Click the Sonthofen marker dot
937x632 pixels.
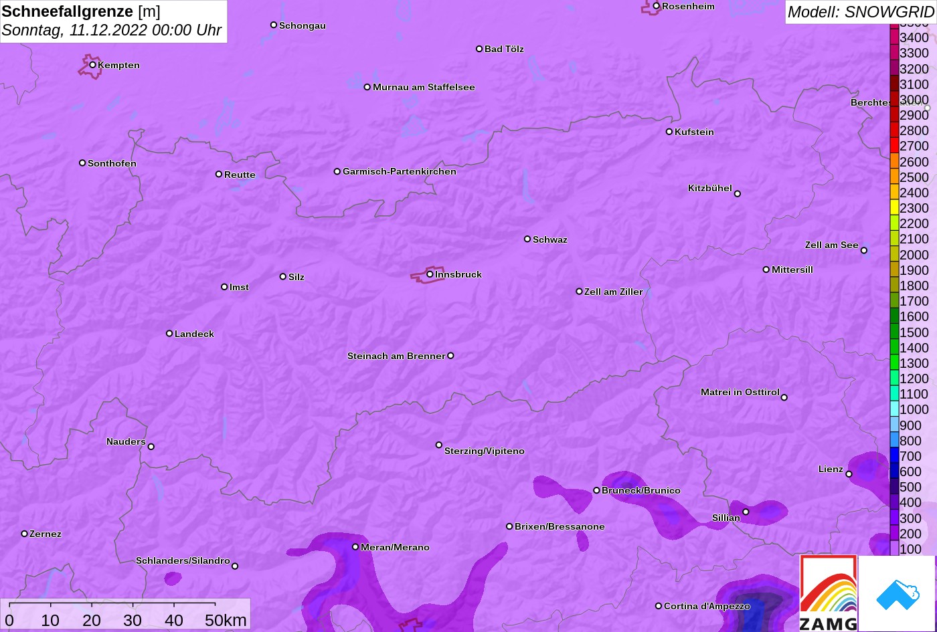coord(82,163)
